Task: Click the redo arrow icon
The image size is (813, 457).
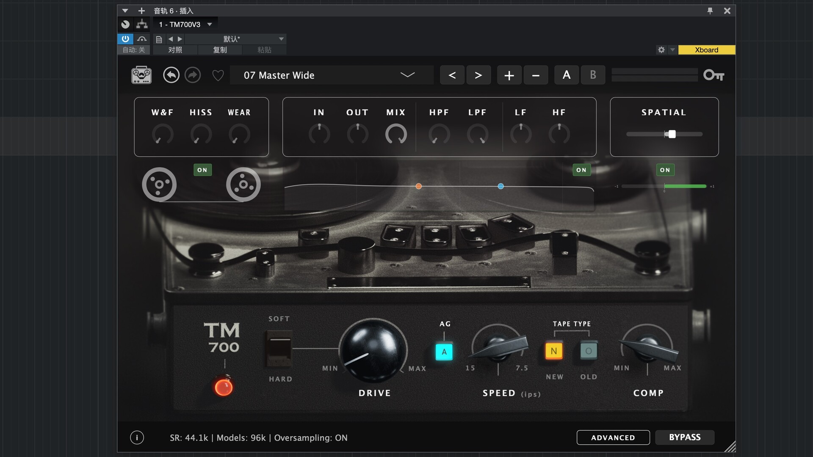Action: 193,75
